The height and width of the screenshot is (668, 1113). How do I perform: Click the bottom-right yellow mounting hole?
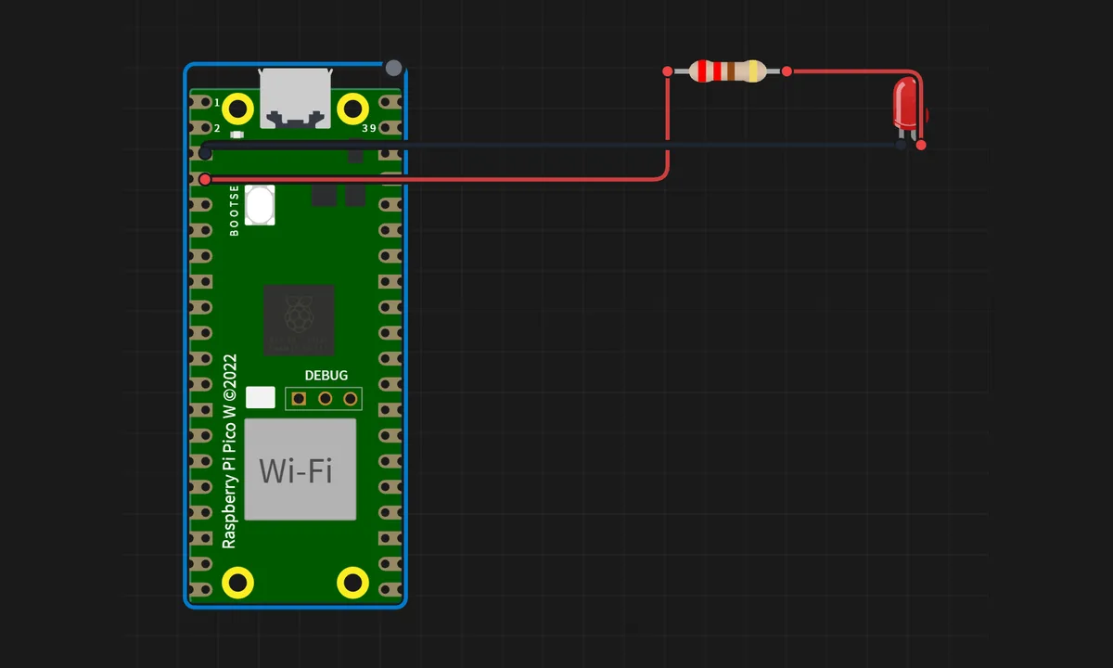[352, 583]
